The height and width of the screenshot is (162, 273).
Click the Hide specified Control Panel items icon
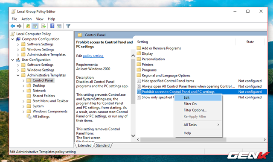139,81
